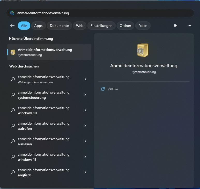Screen dimensions: 200x189
Task: Select the Webergebnisse anzeigen suggestion
Action: coord(49,79)
